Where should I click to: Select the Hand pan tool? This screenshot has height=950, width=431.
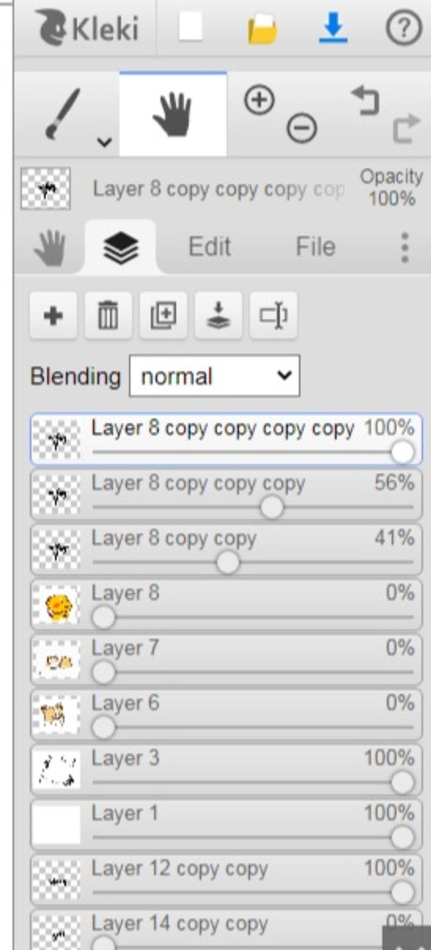(x=173, y=114)
